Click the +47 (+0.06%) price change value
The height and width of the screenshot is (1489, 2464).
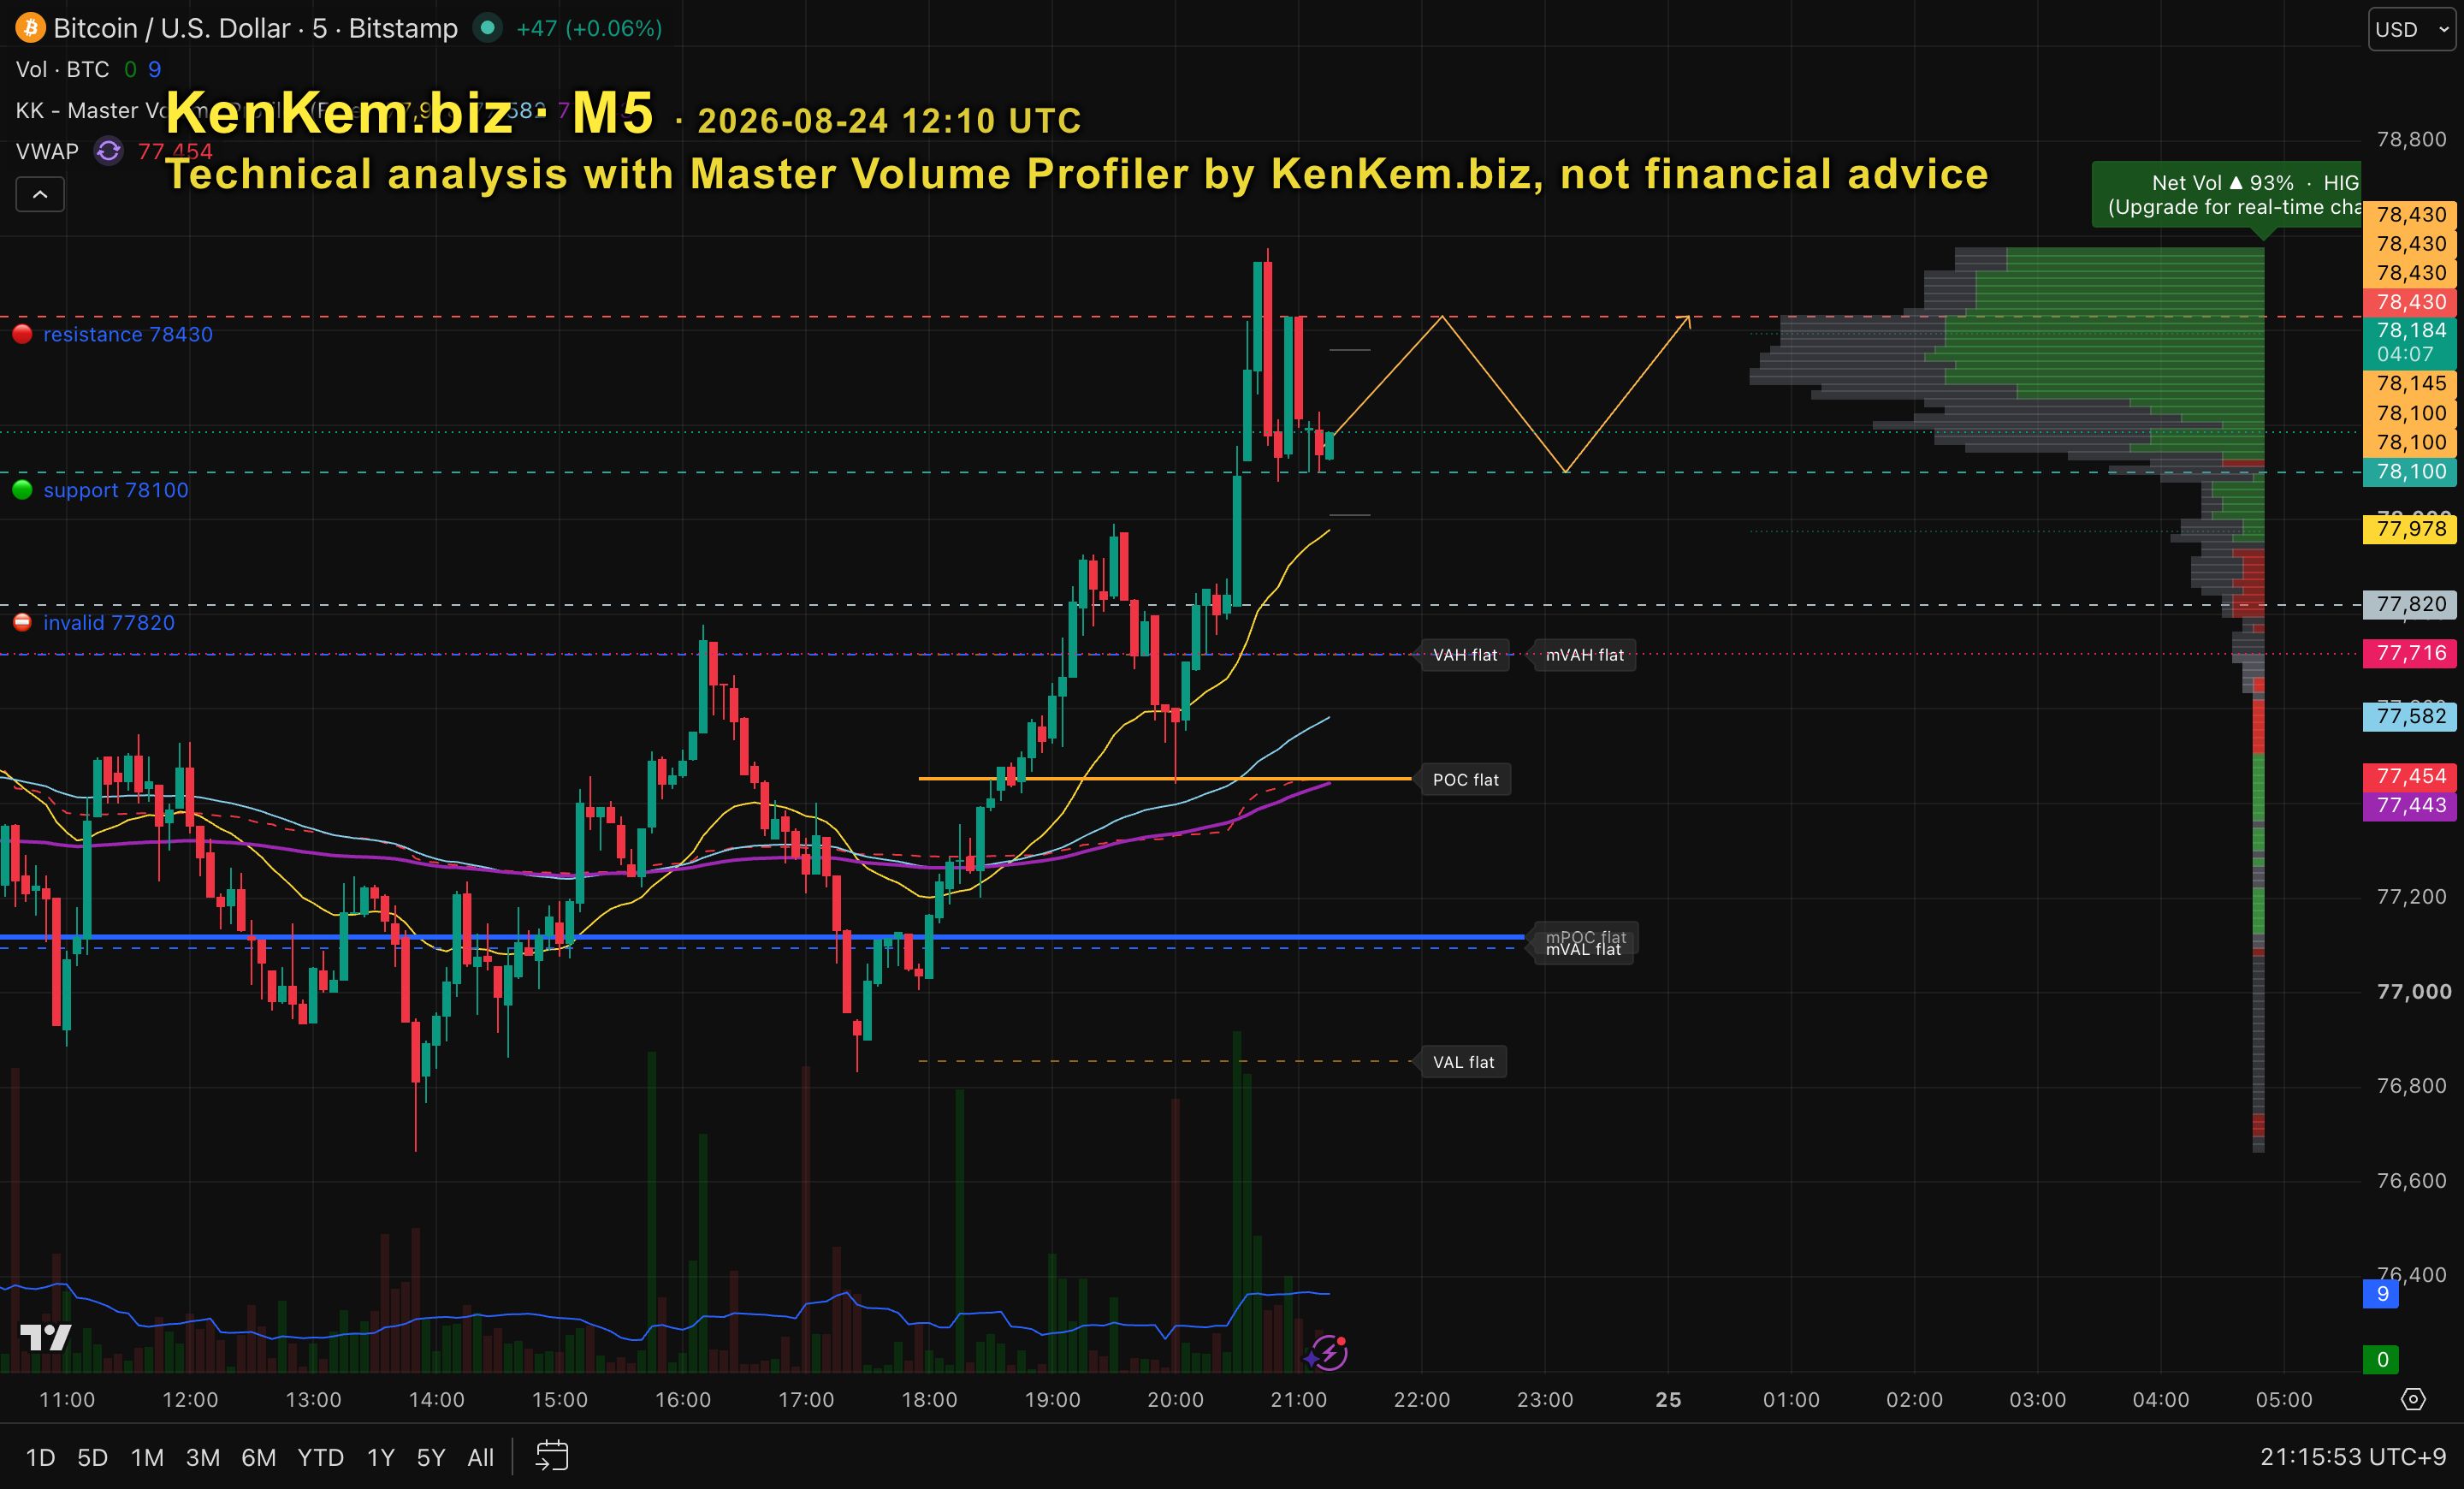[589, 28]
